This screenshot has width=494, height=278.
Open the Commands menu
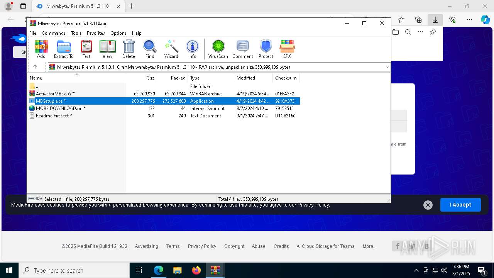click(54, 33)
